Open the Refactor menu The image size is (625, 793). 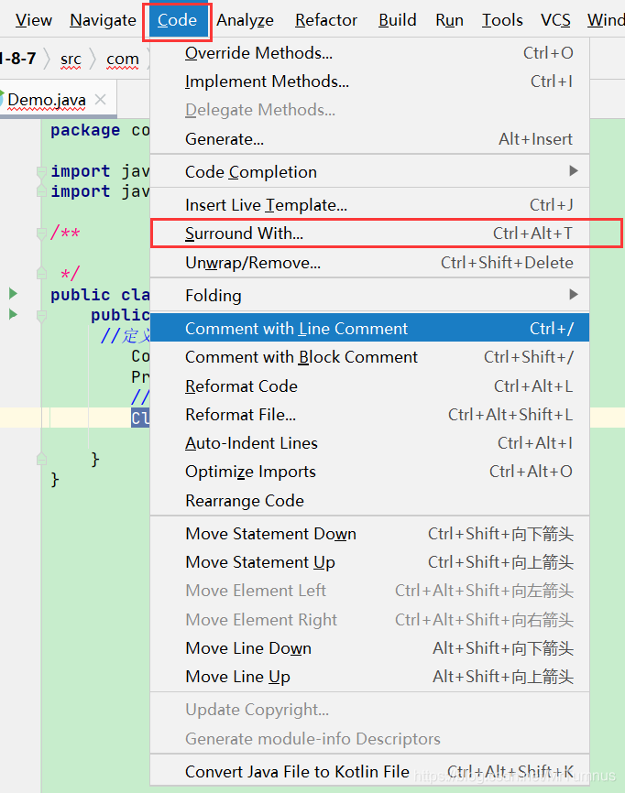point(326,20)
